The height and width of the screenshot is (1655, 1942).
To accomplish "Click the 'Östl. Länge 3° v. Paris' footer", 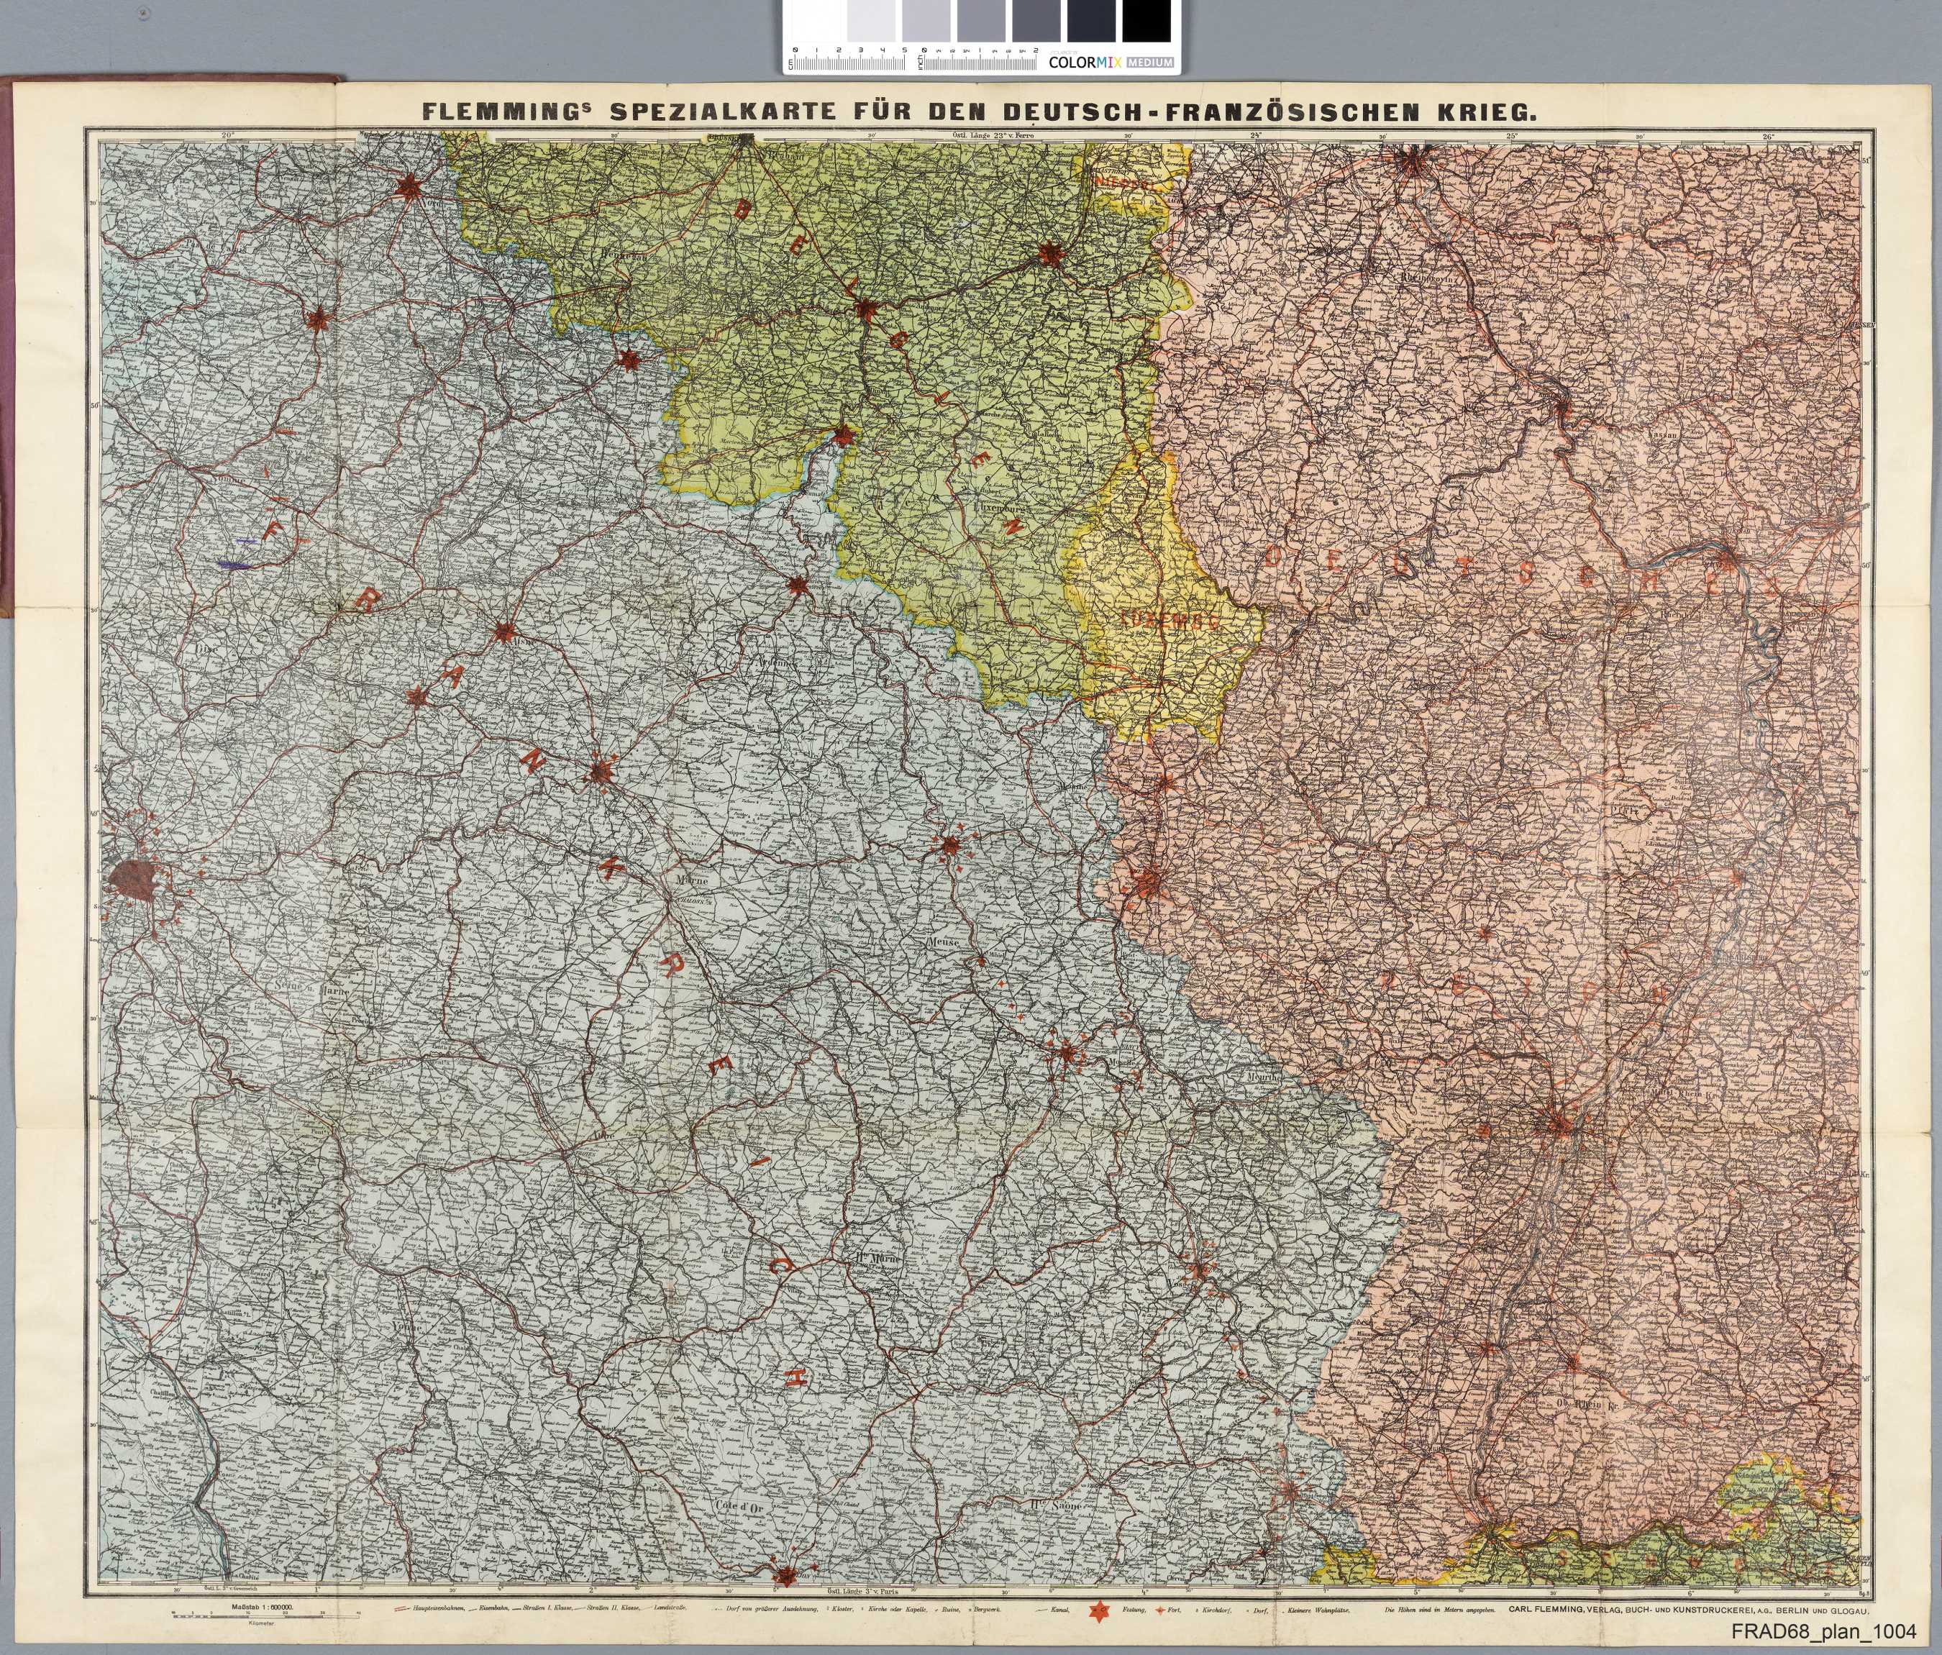I will click(862, 1592).
